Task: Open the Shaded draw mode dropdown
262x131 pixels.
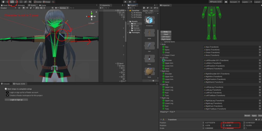Action: pos(8,8)
